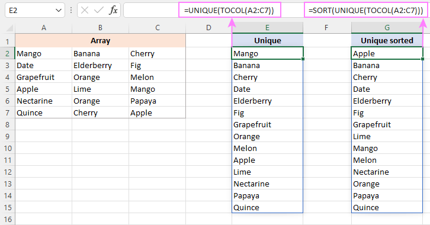Screen dimensions: 430x225
Task: Click Banana in the Unique sorted column
Action: (x=387, y=65)
